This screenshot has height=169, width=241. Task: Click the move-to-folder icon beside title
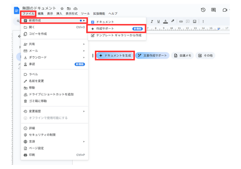(69, 8)
